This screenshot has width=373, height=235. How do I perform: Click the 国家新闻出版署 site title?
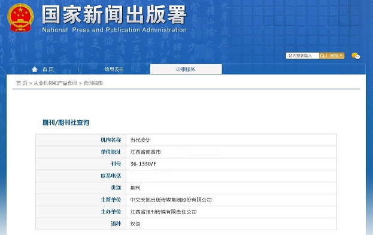click(x=114, y=15)
